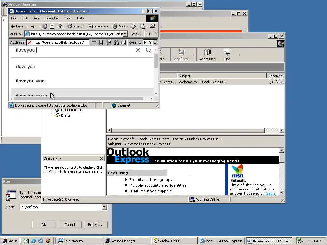Refresh the page in Internet Explorer
Viewport: 327px width, 245px height.
pyautogui.click(x=52, y=26)
